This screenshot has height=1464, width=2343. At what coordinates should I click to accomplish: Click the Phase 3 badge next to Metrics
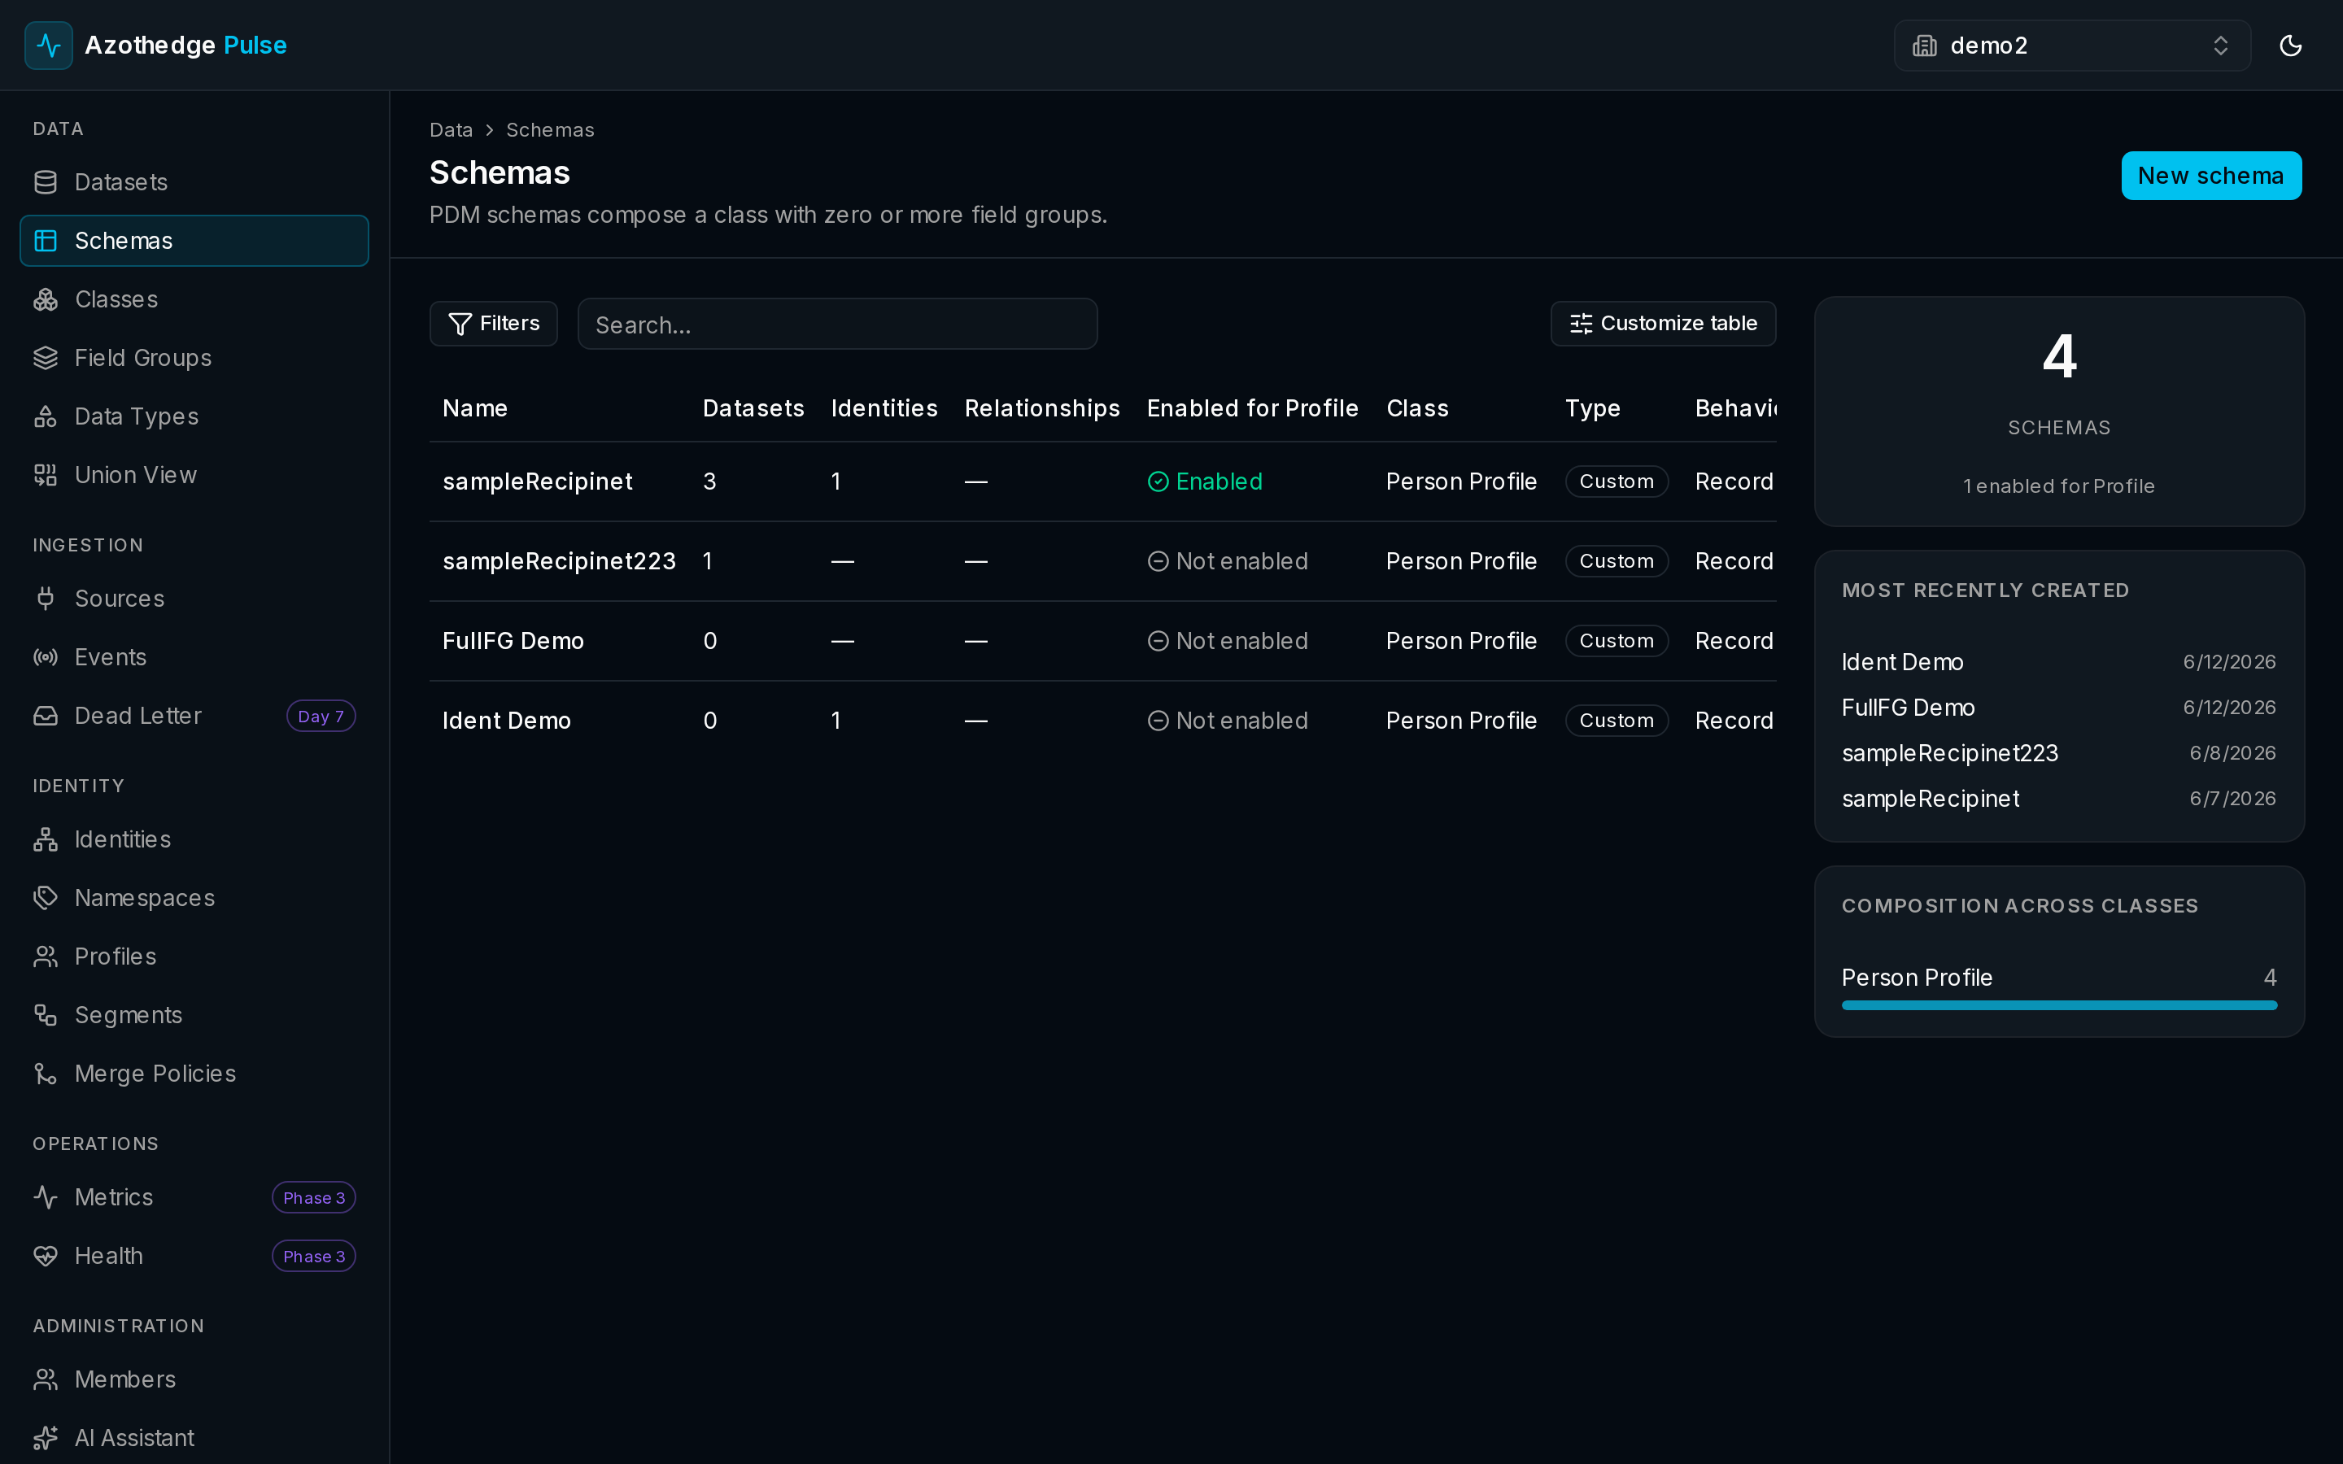coord(314,1198)
